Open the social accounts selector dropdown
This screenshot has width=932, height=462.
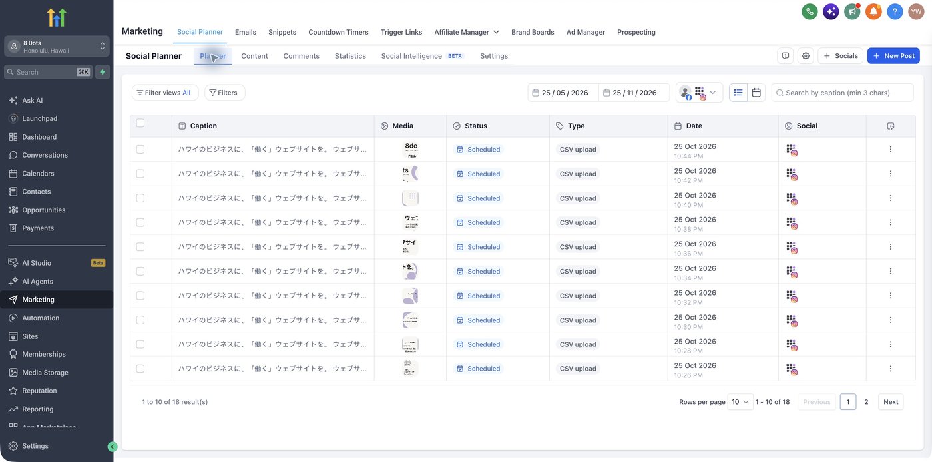pyautogui.click(x=700, y=93)
